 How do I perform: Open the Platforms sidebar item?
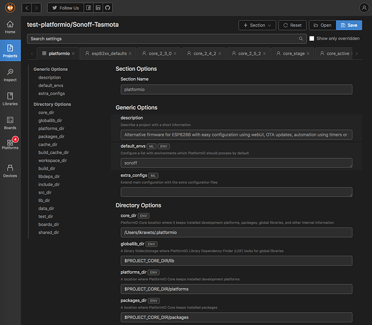click(10, 144)
